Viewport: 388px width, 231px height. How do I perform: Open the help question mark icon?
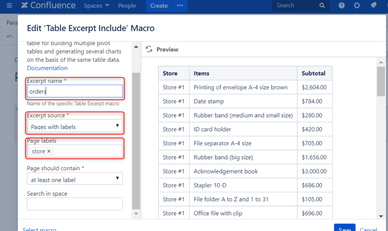point(341,5)
